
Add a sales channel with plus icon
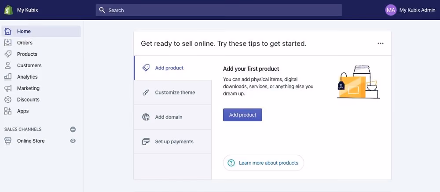(x=73, y=129)
